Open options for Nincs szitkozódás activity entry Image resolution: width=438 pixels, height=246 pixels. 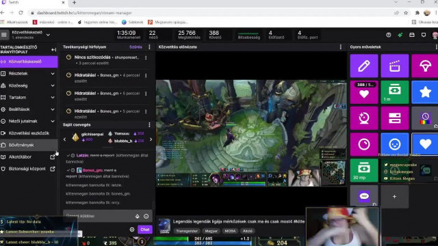146,57
